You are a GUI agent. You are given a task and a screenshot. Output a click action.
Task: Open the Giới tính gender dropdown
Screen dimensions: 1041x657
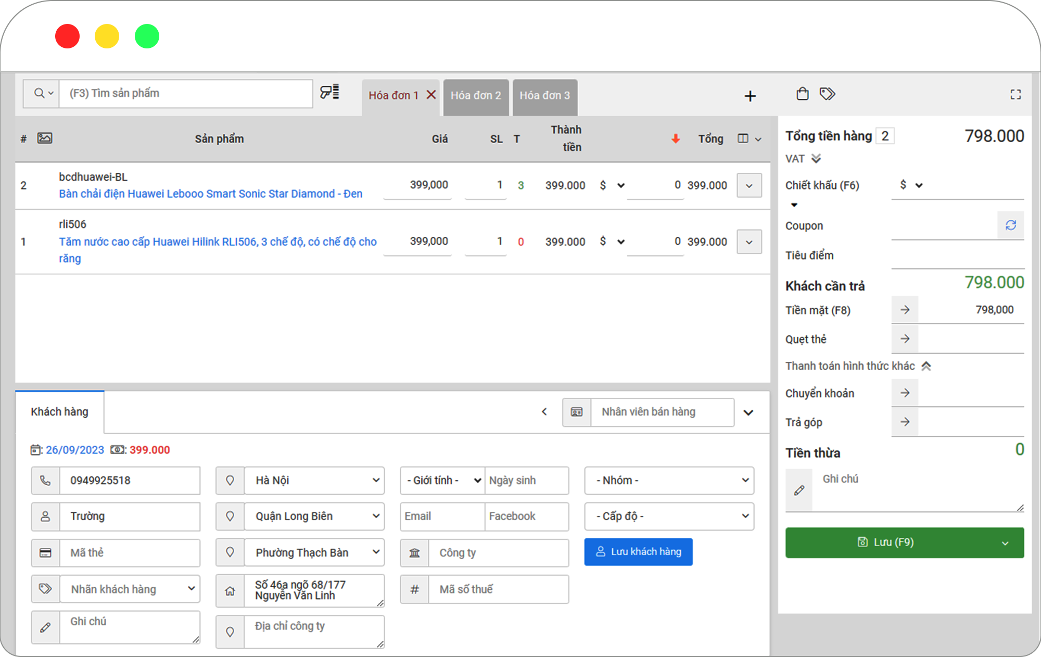442,480
